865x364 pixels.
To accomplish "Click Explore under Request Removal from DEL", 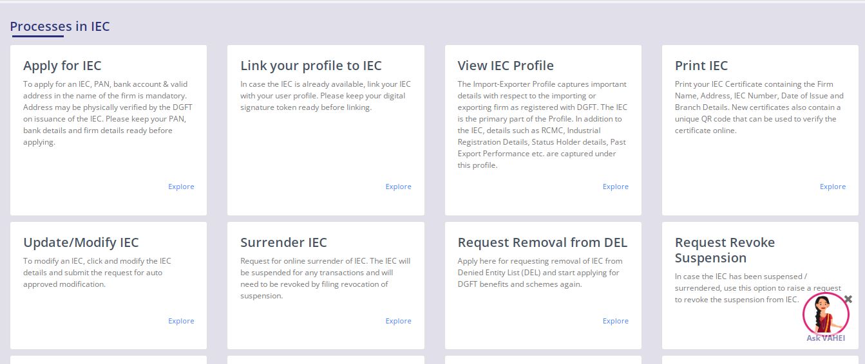I will click(x=615, y=321).
